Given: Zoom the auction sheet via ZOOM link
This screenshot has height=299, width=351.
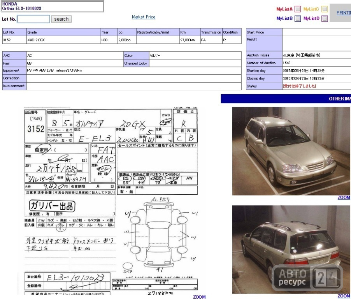Looking at the screenshot, I should click(199, 297).
